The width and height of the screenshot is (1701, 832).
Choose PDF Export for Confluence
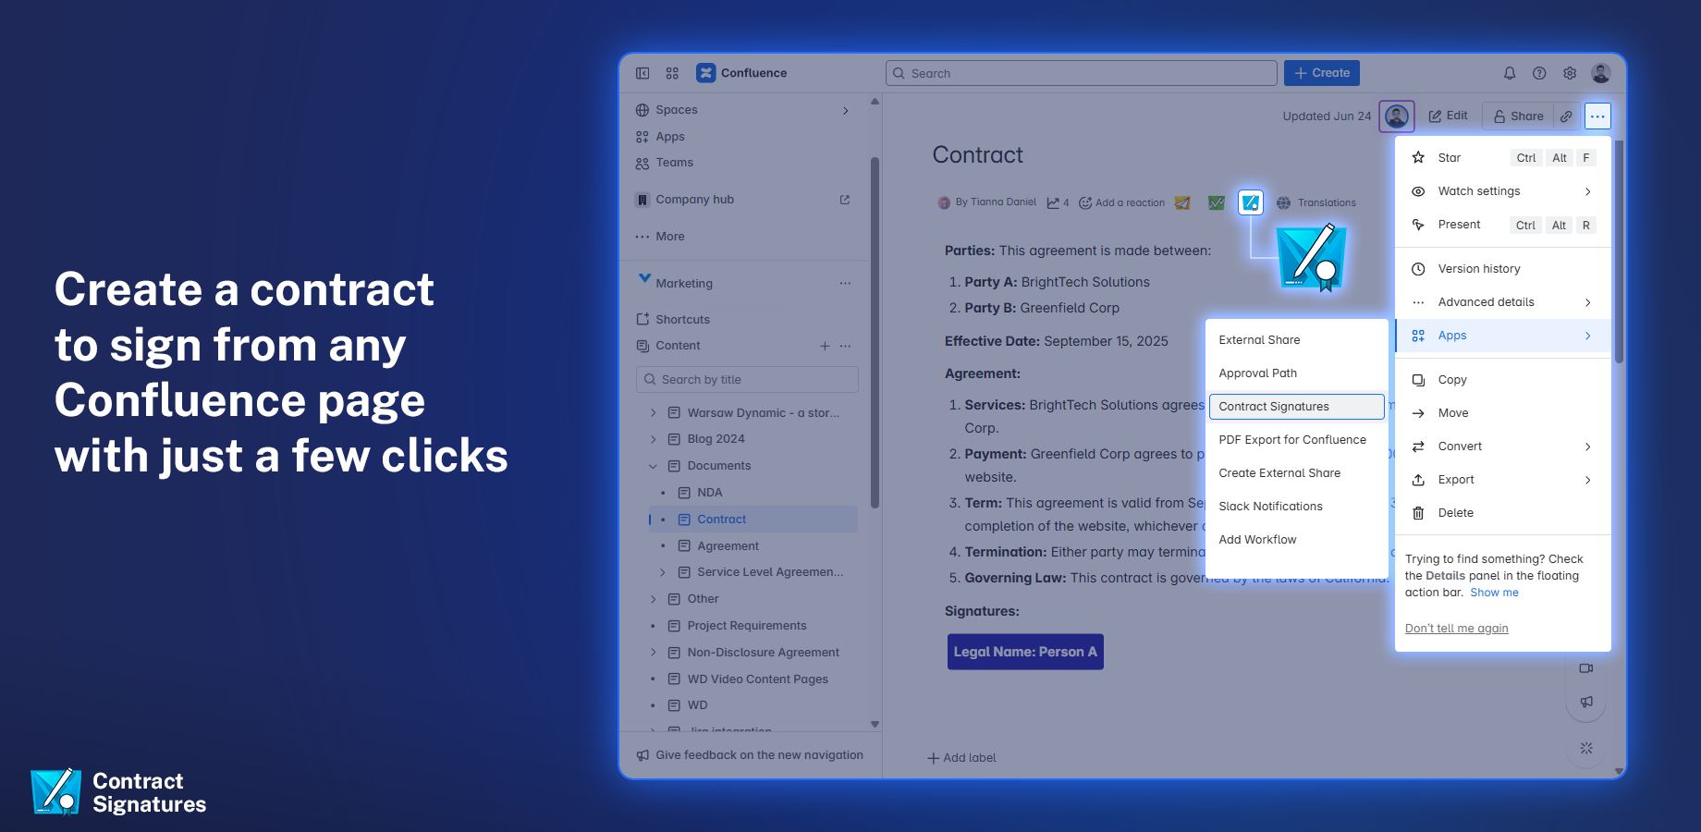pos(1297,440)
